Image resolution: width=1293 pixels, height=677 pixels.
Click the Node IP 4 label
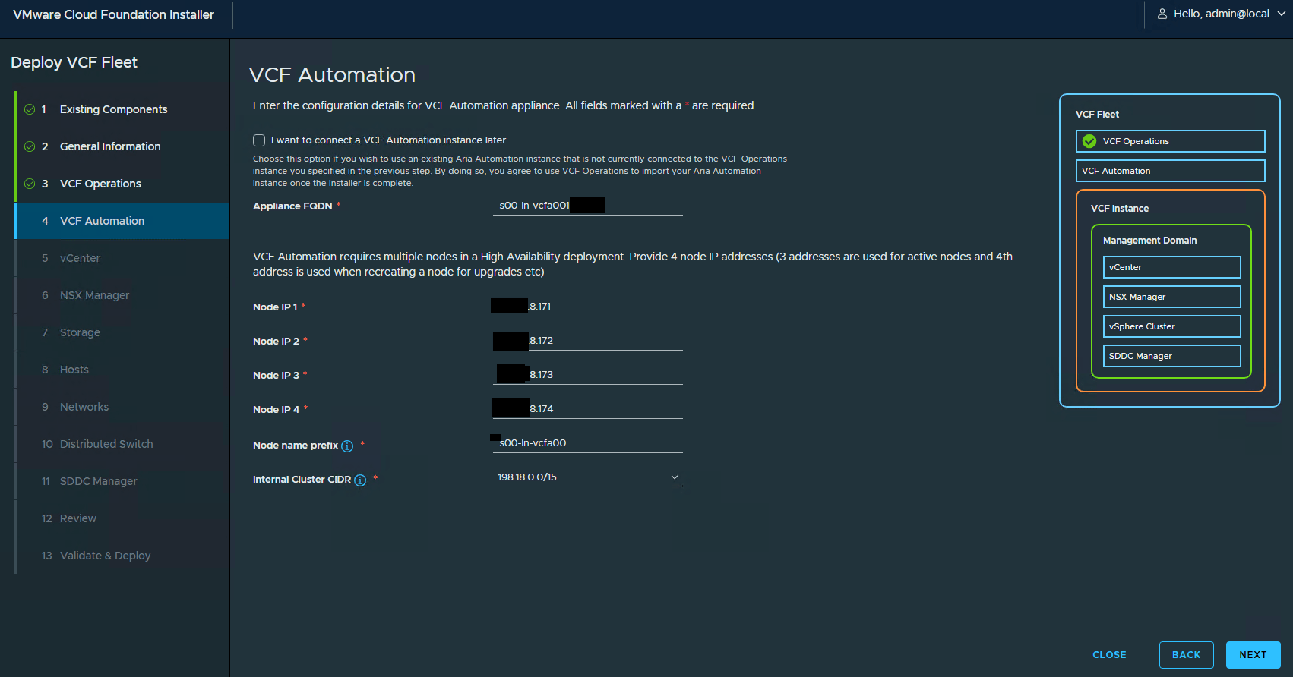pos(276,410)
